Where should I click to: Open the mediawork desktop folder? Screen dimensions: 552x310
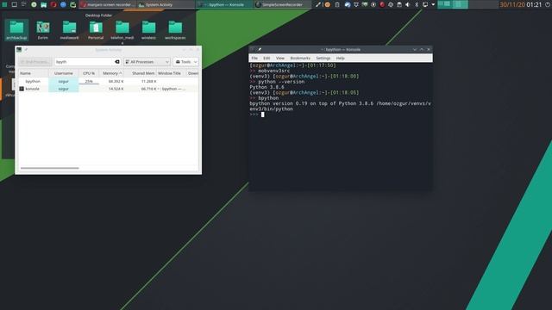tap(69, 30)
